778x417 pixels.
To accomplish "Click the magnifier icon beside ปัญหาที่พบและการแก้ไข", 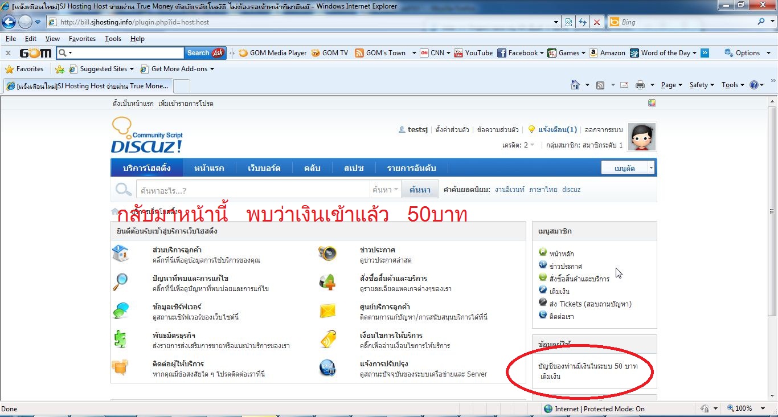I will coord(121,282).
